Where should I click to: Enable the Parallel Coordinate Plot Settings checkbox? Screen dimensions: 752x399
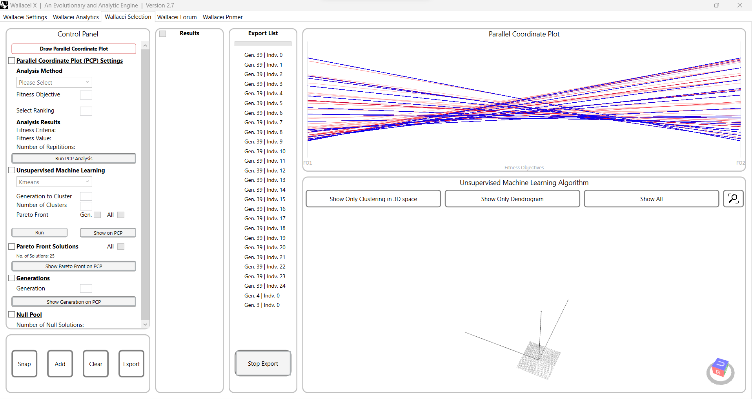point(12,61)
